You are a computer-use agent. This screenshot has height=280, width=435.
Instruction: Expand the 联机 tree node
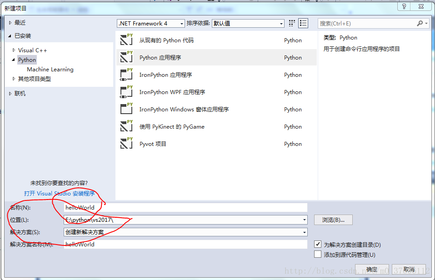click(x=10, y=94)
